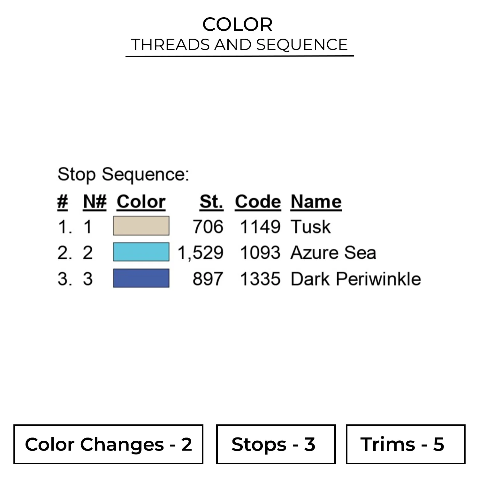The height and width of the screenshot is (479, 479).
Task: Select the St. column header
Action: click(x=211, y=202)
